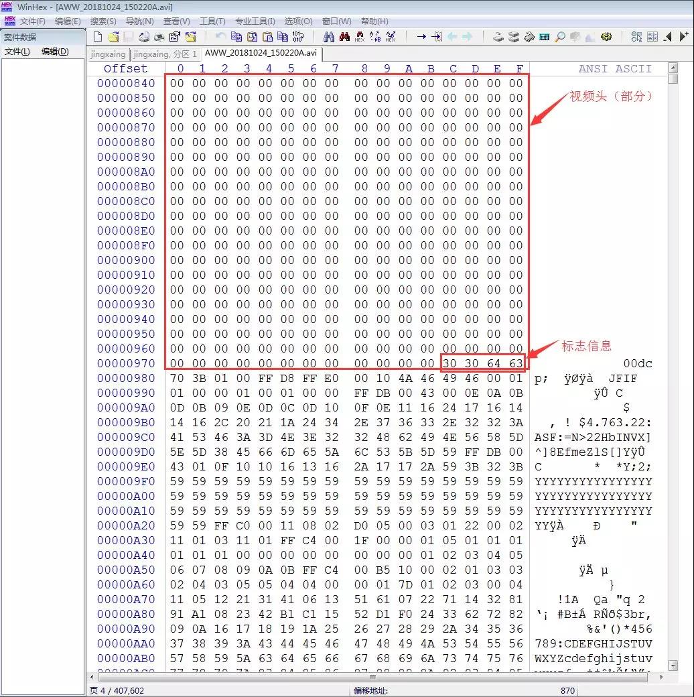Switch to jingxaing, 分区 1 tab
Screen dimensions: 694x697
(165, 54)
